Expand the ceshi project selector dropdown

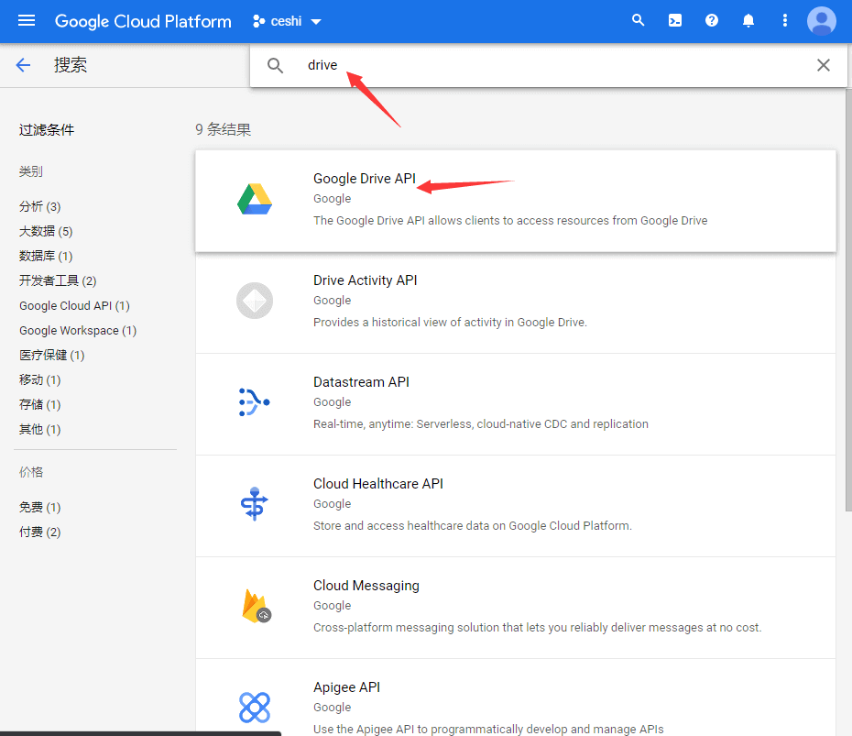287,21
